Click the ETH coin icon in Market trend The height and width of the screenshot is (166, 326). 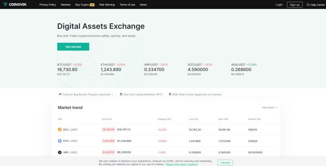(x=60, y=141)
